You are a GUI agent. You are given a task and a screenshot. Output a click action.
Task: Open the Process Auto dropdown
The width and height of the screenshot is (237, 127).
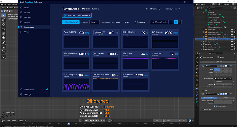[x=94, y=22]
